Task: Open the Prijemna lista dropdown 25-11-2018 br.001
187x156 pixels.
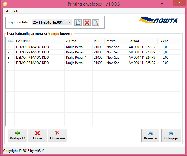Action: point(52,22)
